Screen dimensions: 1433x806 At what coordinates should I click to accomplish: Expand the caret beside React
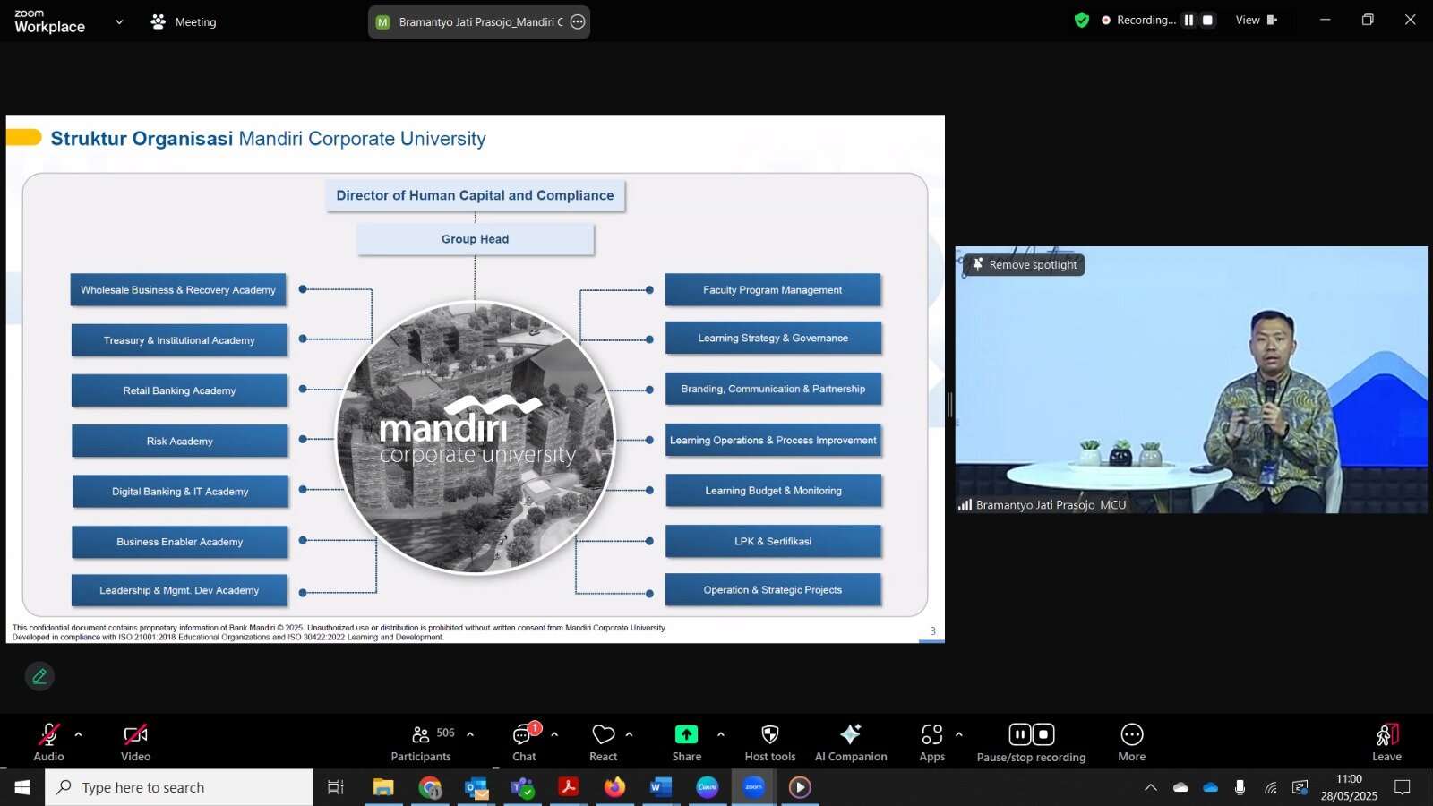coord(629,734)
